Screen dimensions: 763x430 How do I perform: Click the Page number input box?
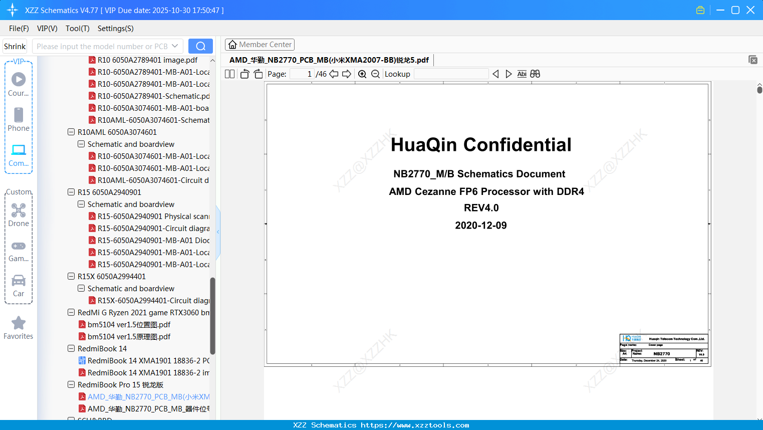pyautogui.click(x=302, y=74)
